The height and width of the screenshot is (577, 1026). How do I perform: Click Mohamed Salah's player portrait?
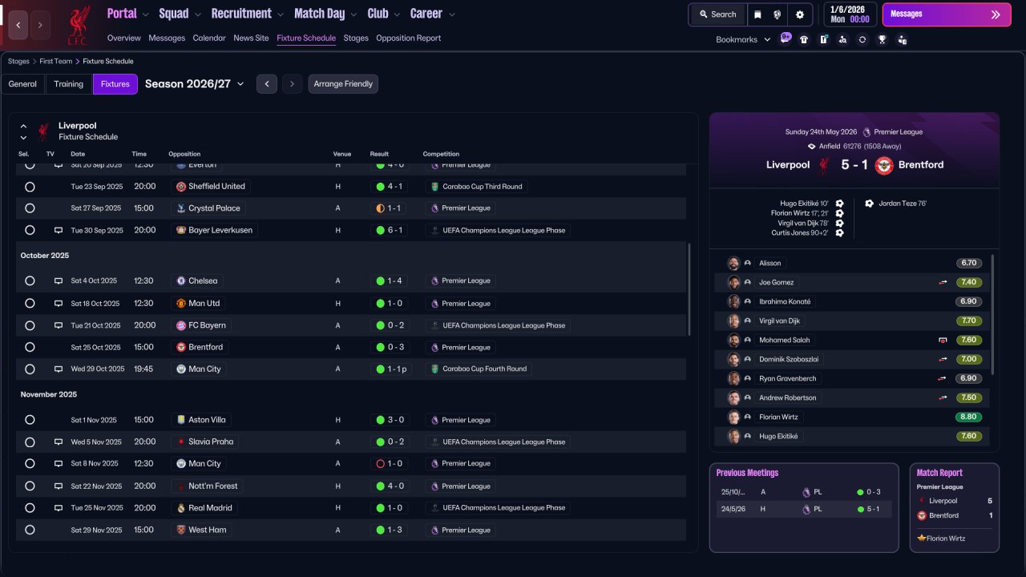pyautogui.click(x=733, y=340)
